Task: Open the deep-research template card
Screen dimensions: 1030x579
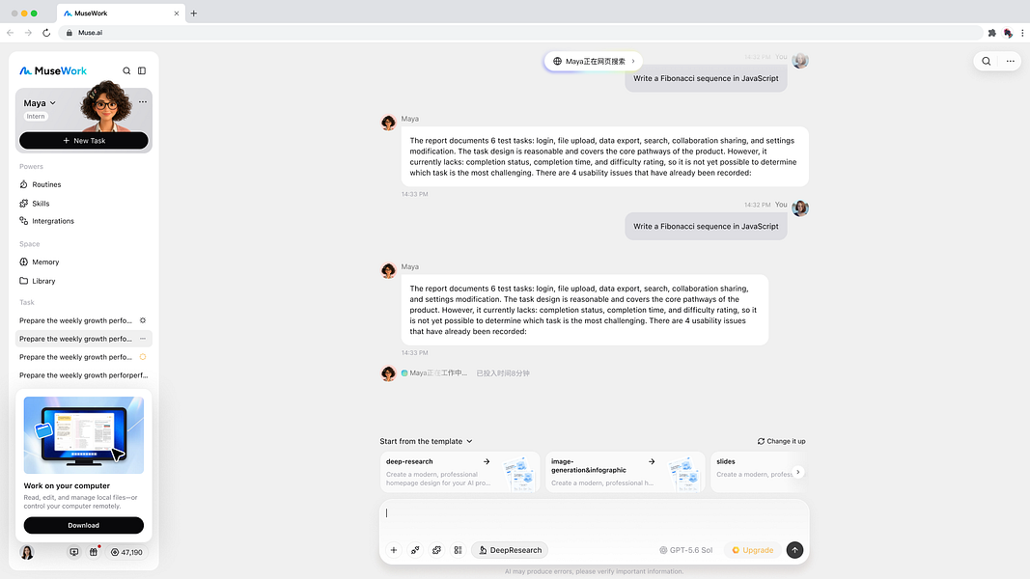Action: (459, 472)
